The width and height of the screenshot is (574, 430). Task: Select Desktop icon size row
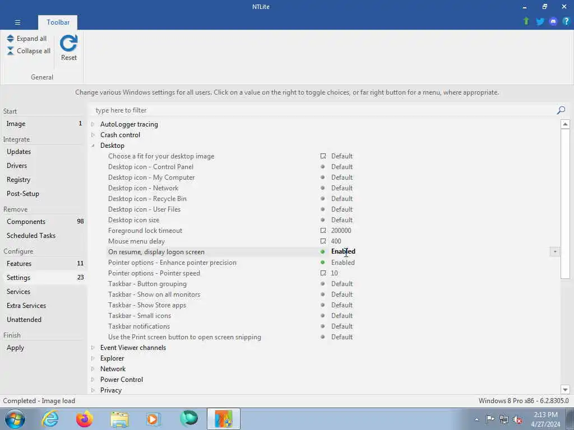pos(333,219)
